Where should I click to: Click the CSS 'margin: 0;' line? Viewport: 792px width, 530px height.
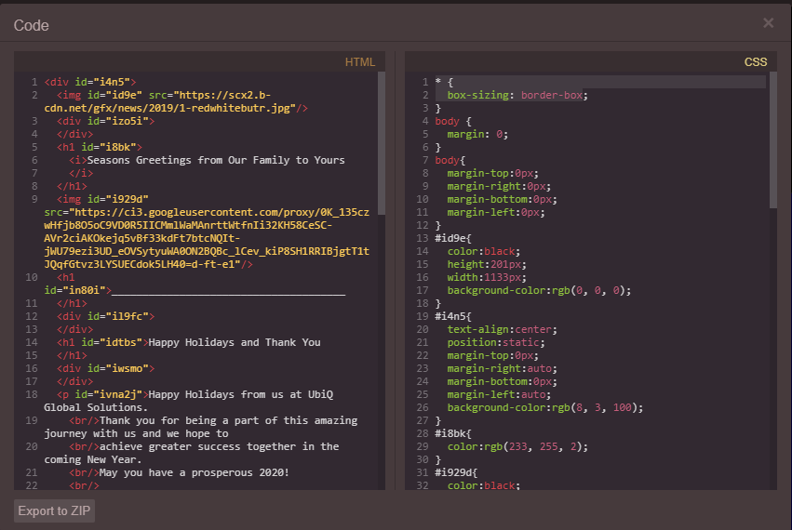(x=477, y=134)
